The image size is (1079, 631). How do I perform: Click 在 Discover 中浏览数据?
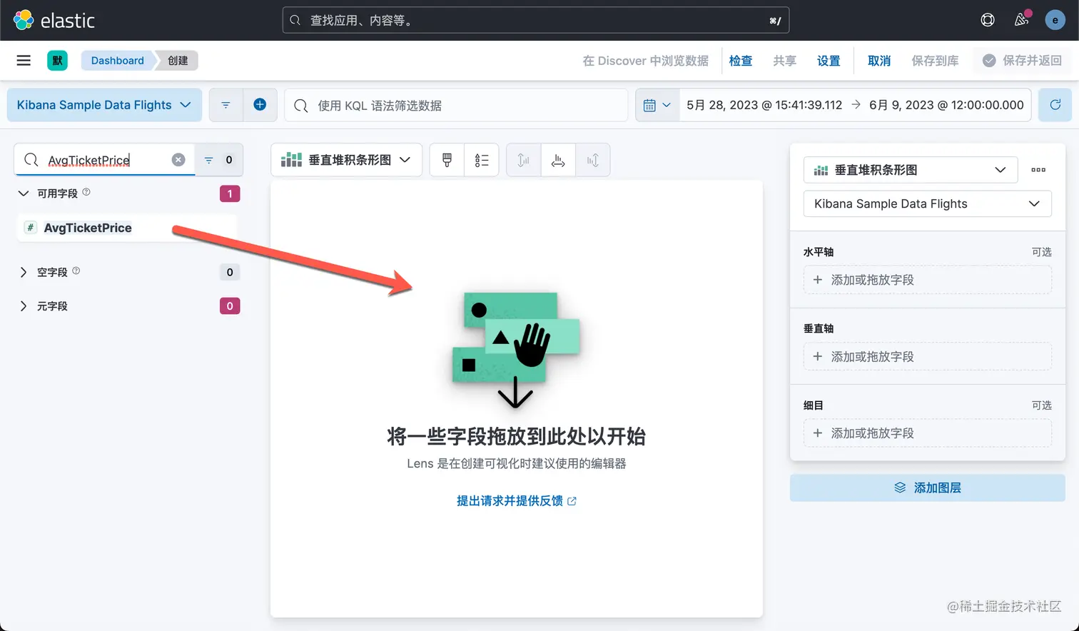[x=646, y=61]
